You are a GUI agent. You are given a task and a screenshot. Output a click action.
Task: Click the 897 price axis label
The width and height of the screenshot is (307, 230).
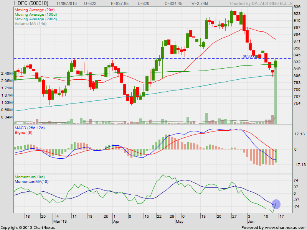(x=297, y=28)
